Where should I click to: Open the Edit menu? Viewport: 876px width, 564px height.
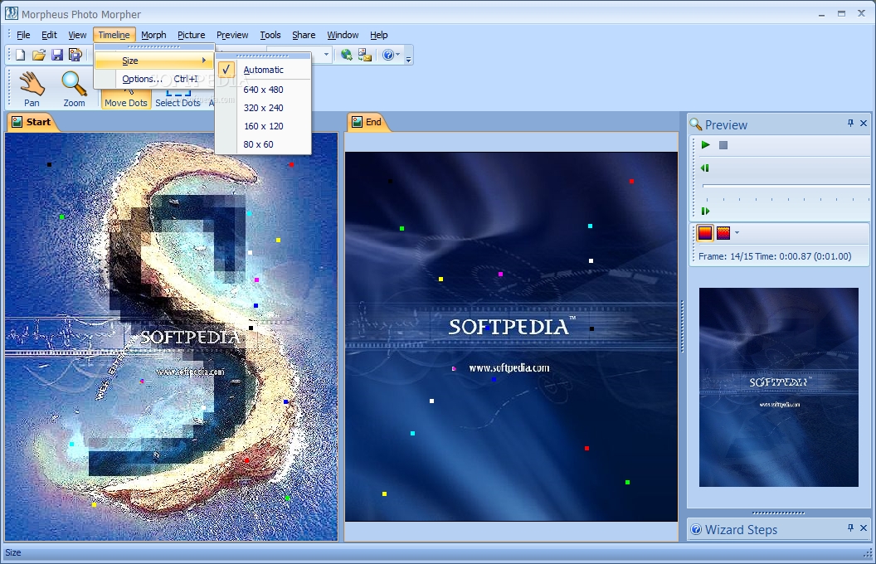coord(49,35)
